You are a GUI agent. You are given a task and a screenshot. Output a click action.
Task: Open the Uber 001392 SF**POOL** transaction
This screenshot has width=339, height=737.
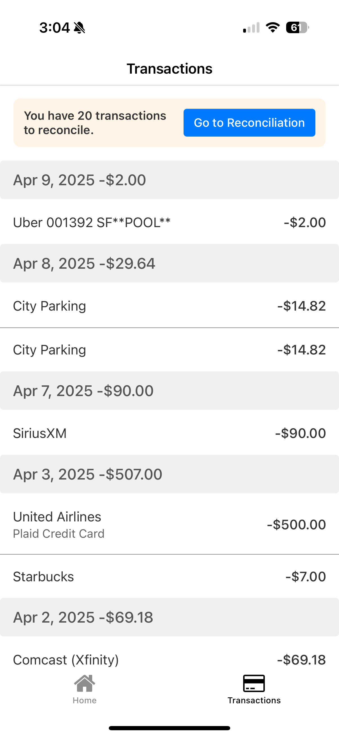169,222
